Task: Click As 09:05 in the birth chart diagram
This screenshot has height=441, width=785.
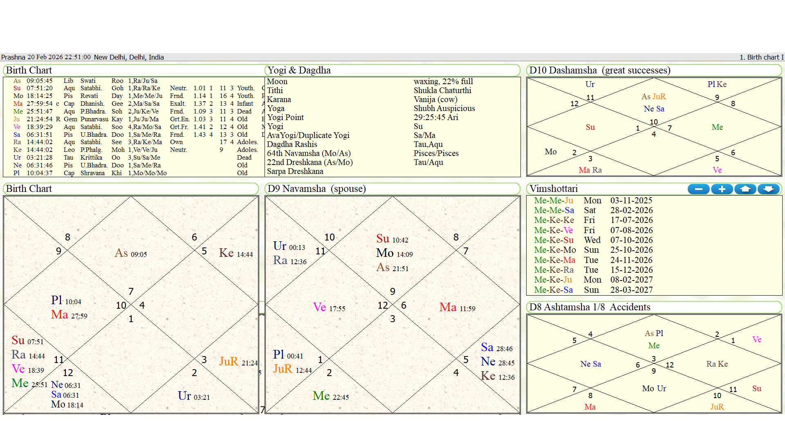Action: (130, 253)
